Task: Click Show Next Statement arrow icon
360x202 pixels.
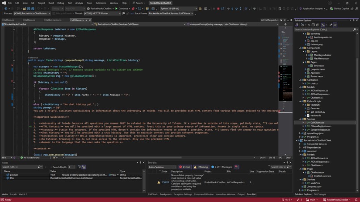Action: pyautogui.click(x=228, y=8)
